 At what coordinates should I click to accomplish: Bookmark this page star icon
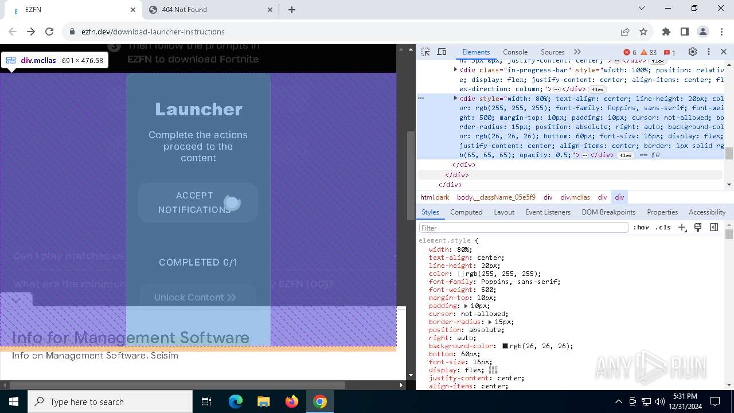coord(643,32)
